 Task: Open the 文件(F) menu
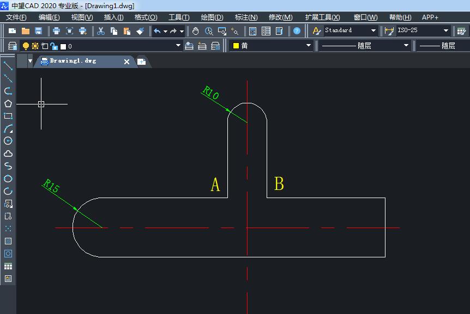(16, 17)
